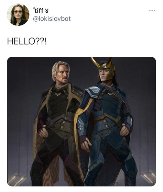Click the glowing floor light at image bottom-right

149,177
